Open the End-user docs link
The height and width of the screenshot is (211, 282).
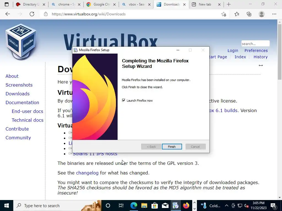[27, 111]
